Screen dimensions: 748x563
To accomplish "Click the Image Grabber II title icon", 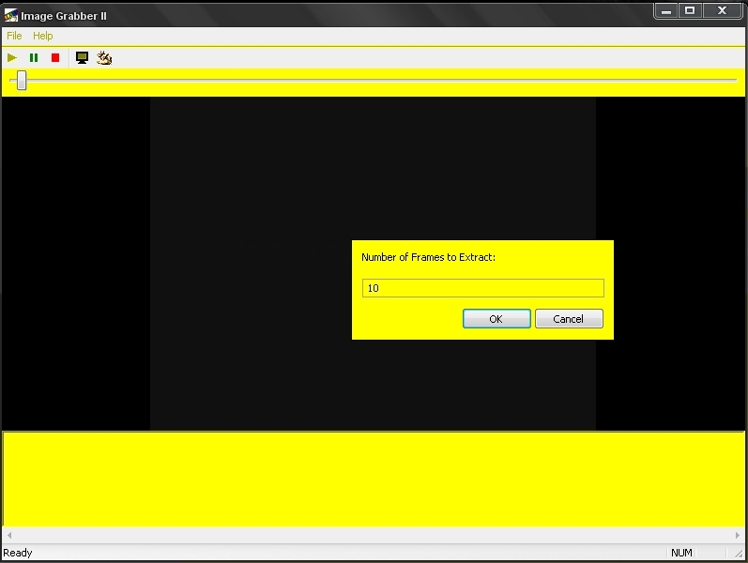I will click(10, 16).
